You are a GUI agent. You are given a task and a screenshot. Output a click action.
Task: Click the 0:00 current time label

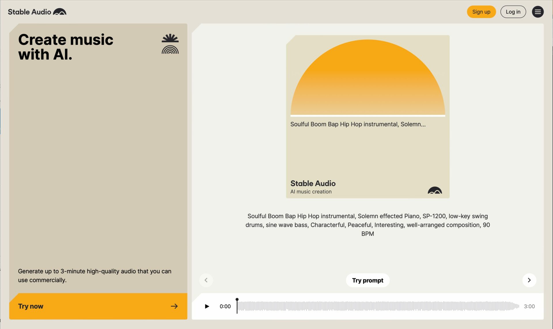pyautogui.click(x=225, y=306)
